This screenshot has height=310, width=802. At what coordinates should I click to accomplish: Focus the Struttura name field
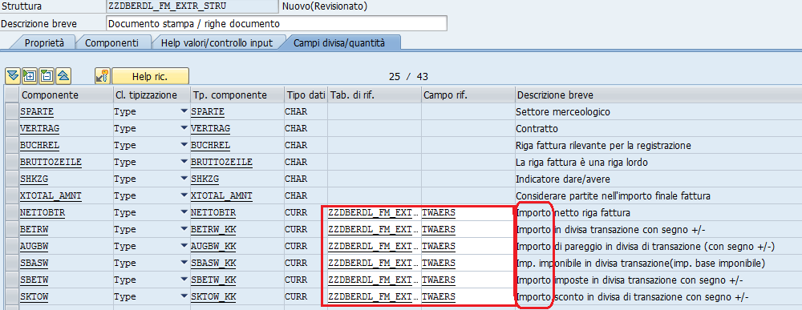[x=192, y=6]
